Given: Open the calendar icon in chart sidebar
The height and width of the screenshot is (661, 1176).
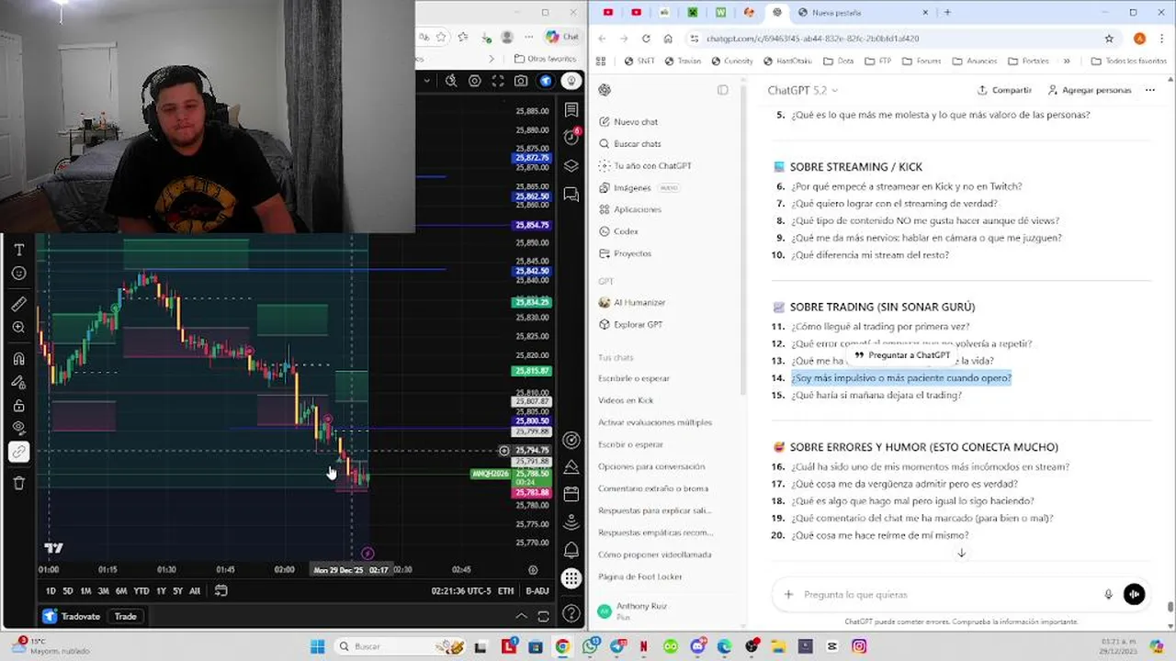Looking at the screenshot, I should point(571,494).
